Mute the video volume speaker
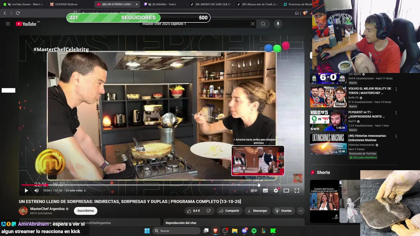Viewport: 420px width, 236px height. coord(36,190)
